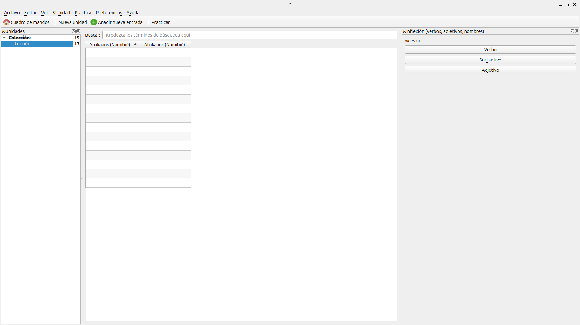Screen dimensions: 580x325
Task: Close the Inflexión panel
Action: (x=577, y=31)
